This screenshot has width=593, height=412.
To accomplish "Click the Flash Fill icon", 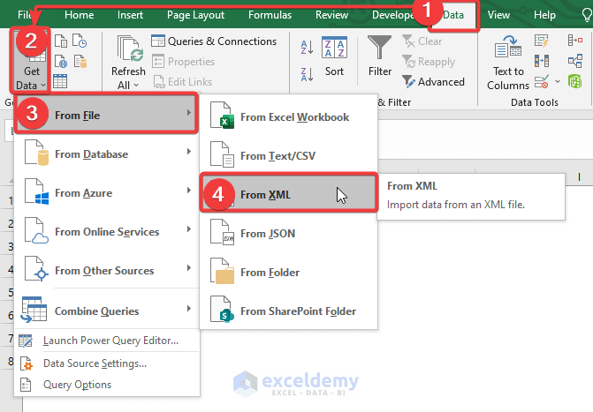I will pos(542,41).
